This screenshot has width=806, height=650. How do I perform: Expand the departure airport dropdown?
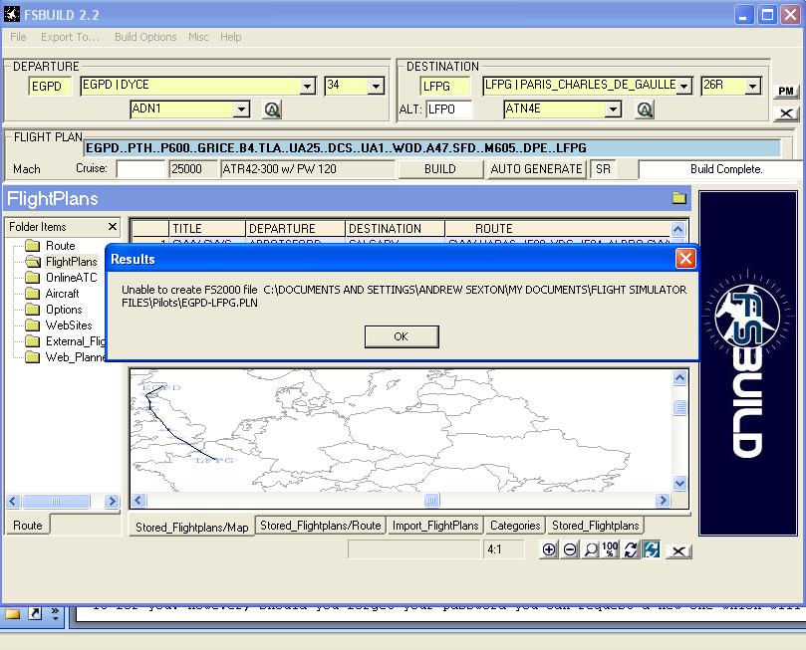[x=308, y=86]
